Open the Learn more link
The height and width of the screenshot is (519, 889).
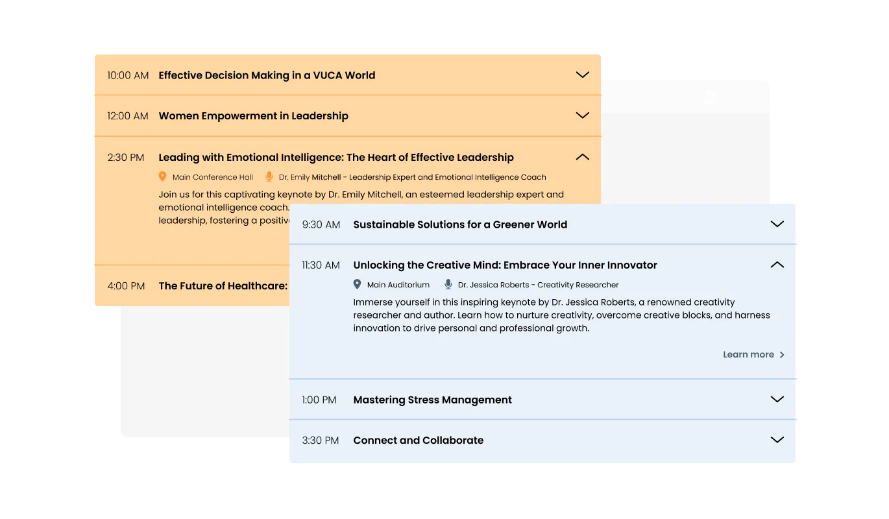[x=748, y=355]
